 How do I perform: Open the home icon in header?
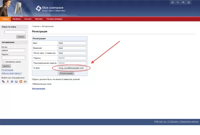click(x=172, y=2)
